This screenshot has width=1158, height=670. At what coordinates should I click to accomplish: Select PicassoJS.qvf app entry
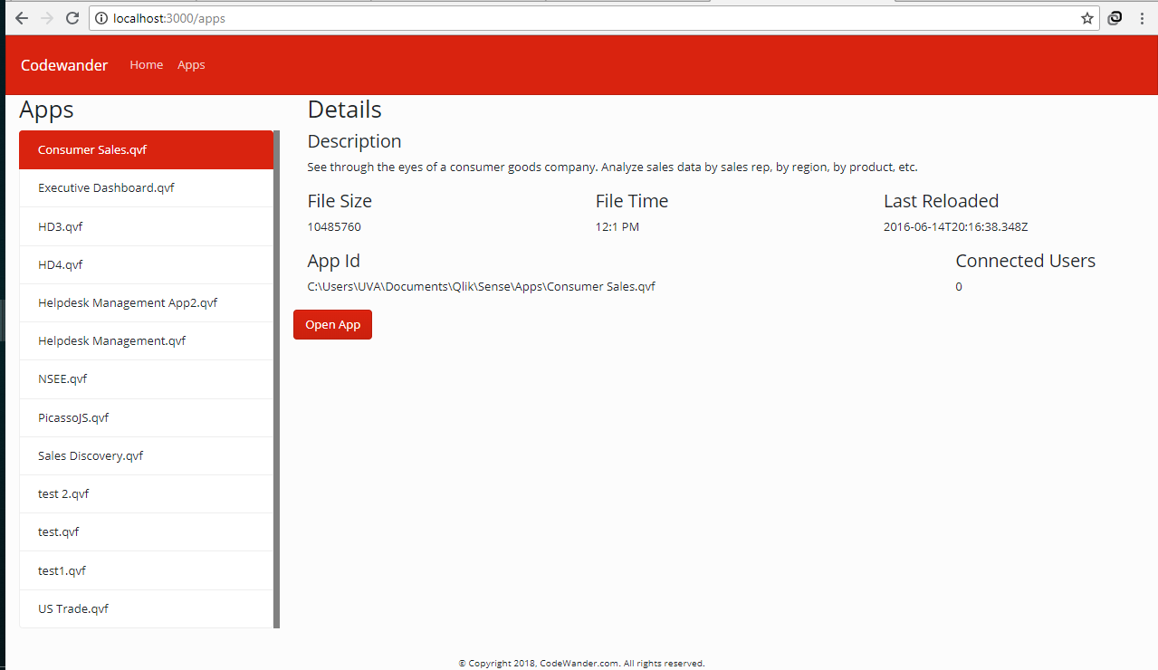[x=146, y=417]
